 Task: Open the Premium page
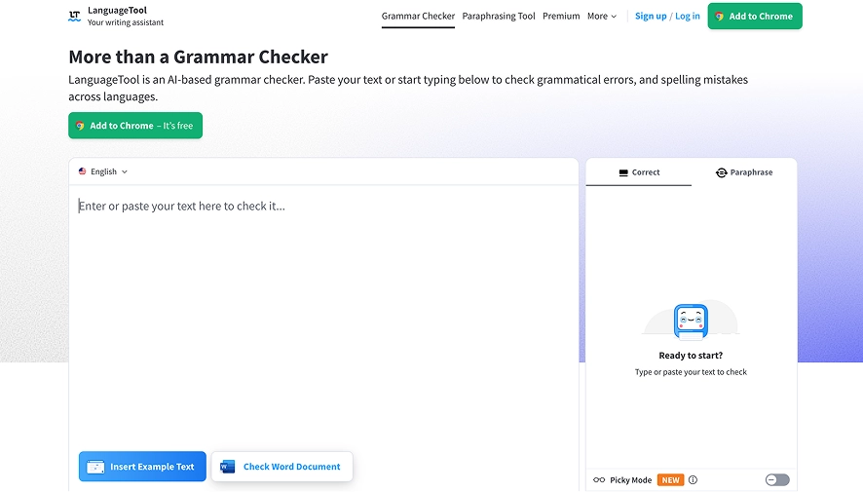pyautogui.click(x=561, y=16)
